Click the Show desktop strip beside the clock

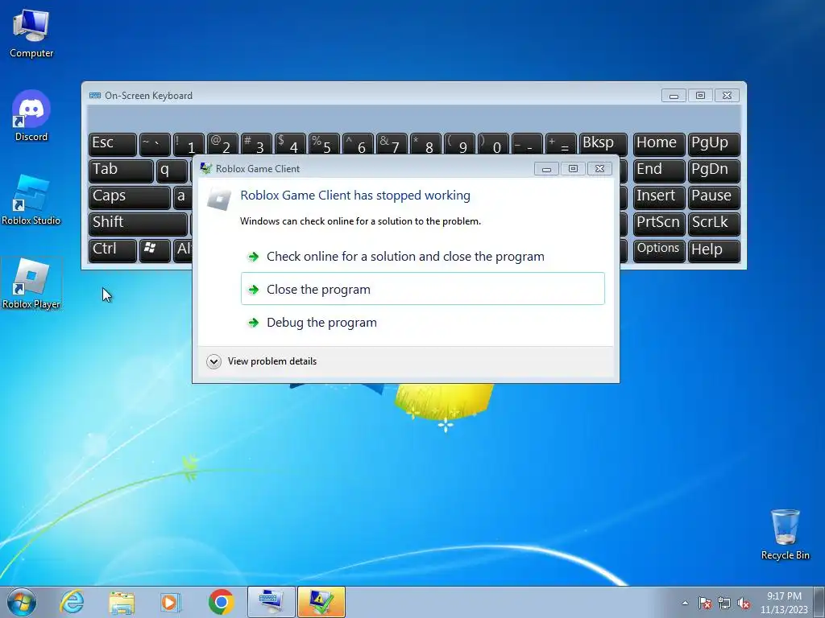pyautogui.click(x=819, y=602)
